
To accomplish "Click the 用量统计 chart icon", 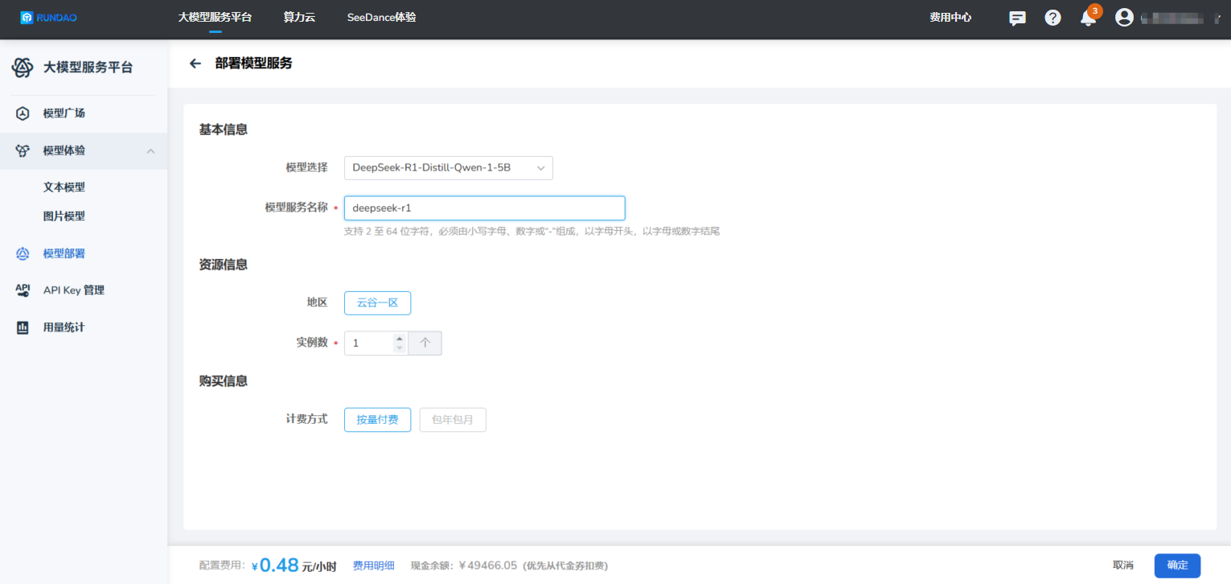I will [23, 327].
